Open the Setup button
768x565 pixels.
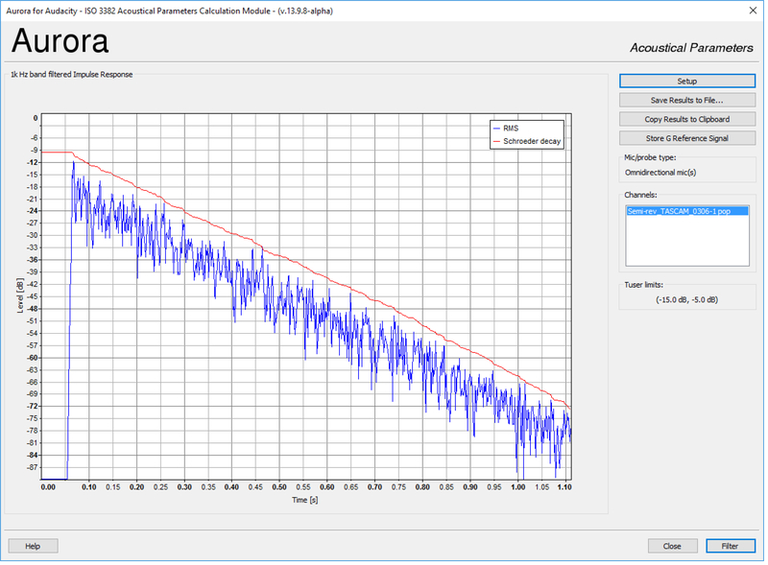[x=686, y=81]
